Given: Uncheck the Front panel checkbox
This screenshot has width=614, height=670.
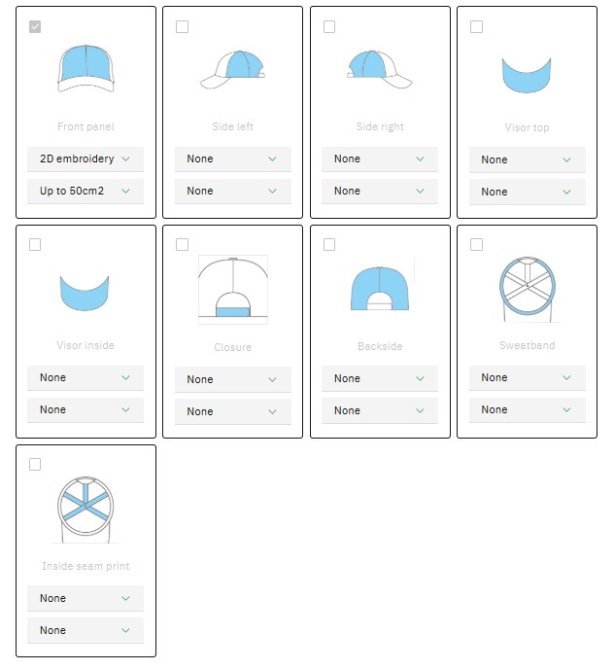Looking at the screenshot, I should pyautogui.click(x=35, y=26).
